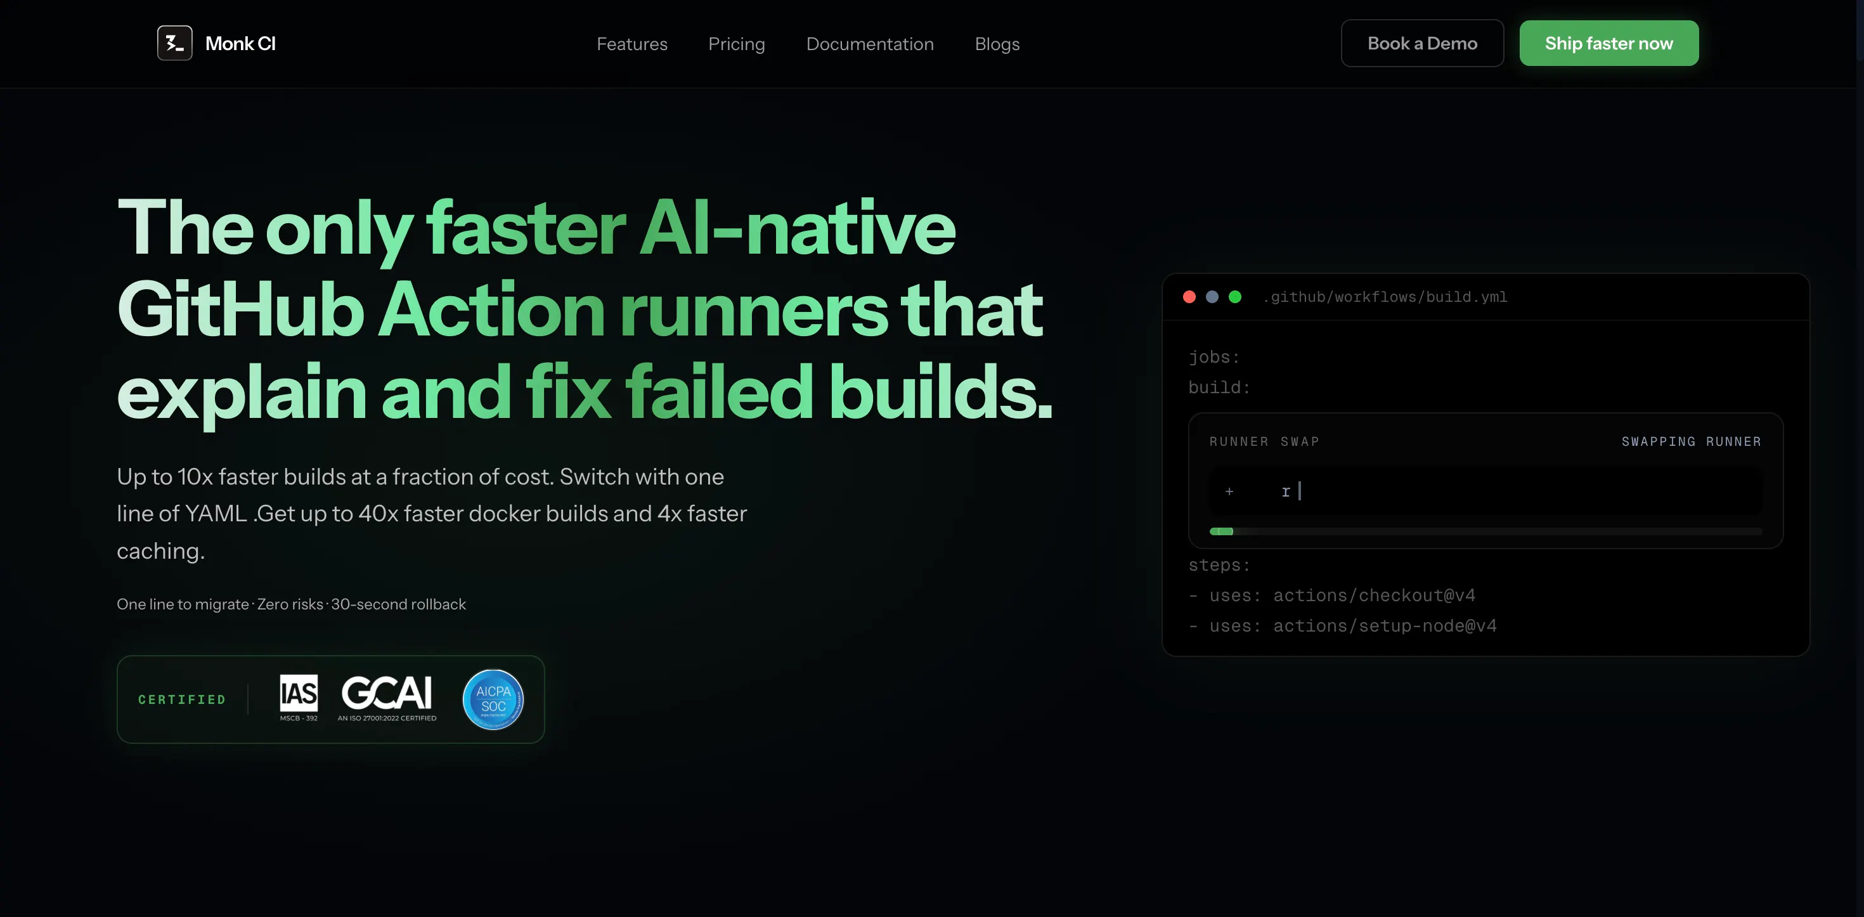The width and height of the screenshot is (1864, 917).
Task: Click the 'Up to 10x faster builds' paragraph
Action: pyautogui.click(x=431, y=513)
